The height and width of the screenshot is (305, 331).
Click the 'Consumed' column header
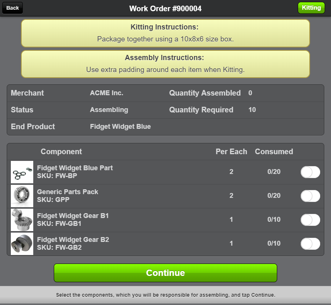click(x=274, y=152)
